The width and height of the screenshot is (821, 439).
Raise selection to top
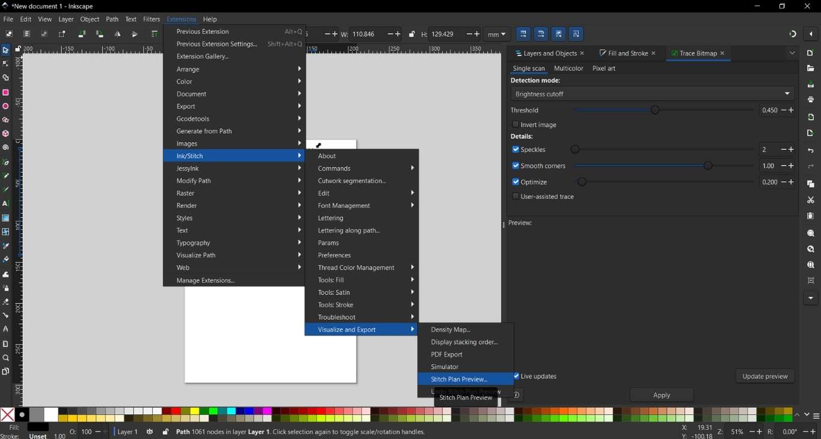pos(154,34)
